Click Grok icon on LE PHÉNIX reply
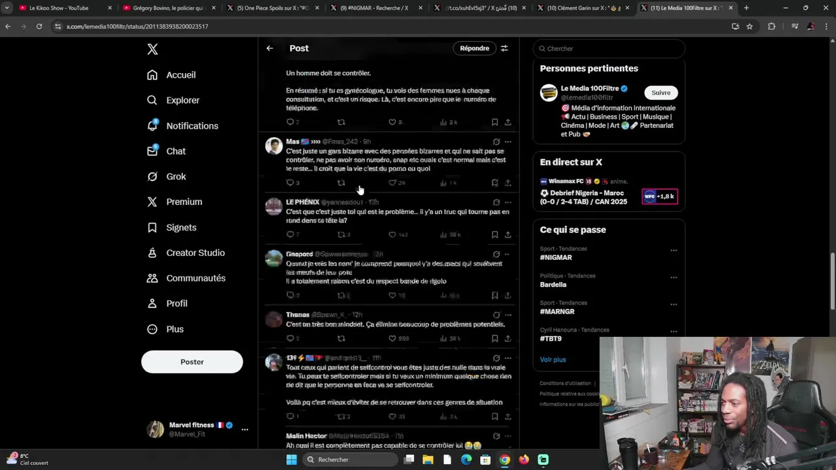The height and width of the screenshot is (470, 836). (496, 202)
